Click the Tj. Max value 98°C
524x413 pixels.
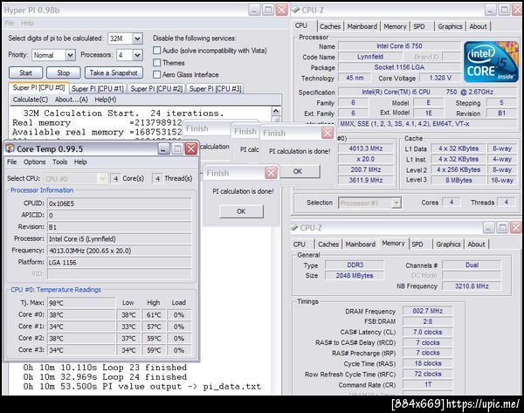81,303
